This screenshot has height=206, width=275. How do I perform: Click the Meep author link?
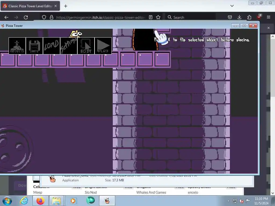click(x=38, y=192)
